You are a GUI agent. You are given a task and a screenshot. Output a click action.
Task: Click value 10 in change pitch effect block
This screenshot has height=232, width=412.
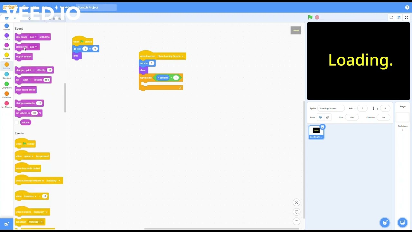(50, 70)
